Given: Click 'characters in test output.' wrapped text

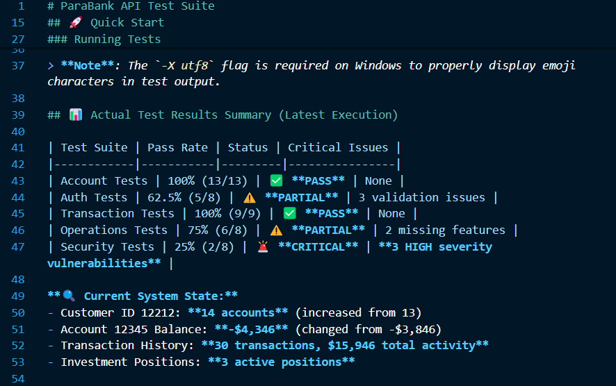Looking at the screenshot, I should pos(133,82).
